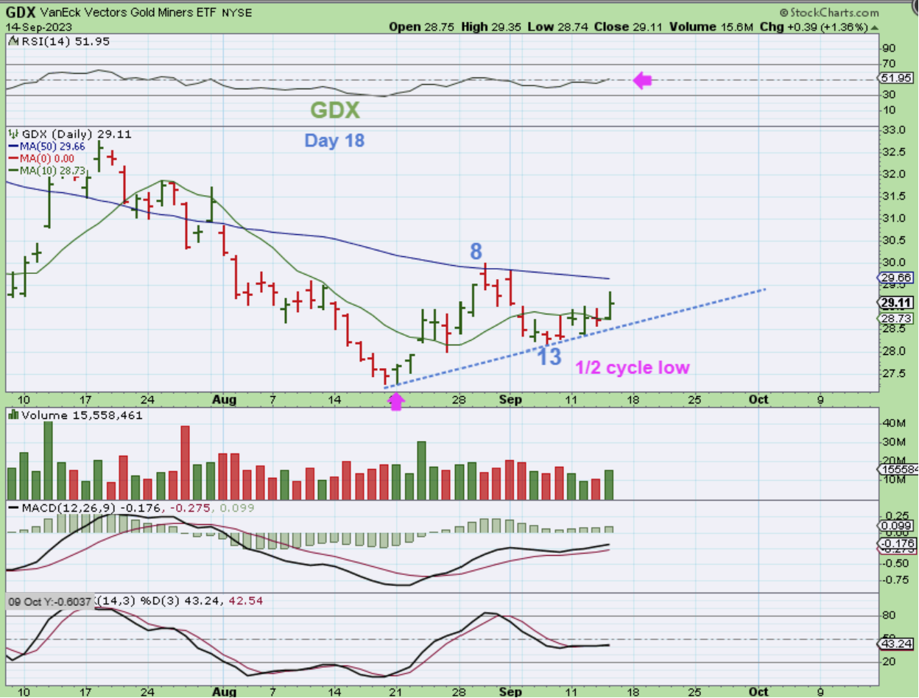This screenshot has width=919, height=698.
Task: Click the OHLC bar icon beside GDX (Daily)
Action: click(14, 135)
